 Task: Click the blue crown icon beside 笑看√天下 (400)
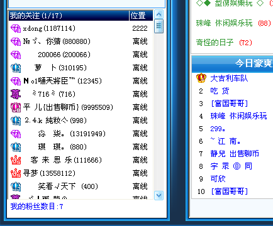[x=16, y=186]
